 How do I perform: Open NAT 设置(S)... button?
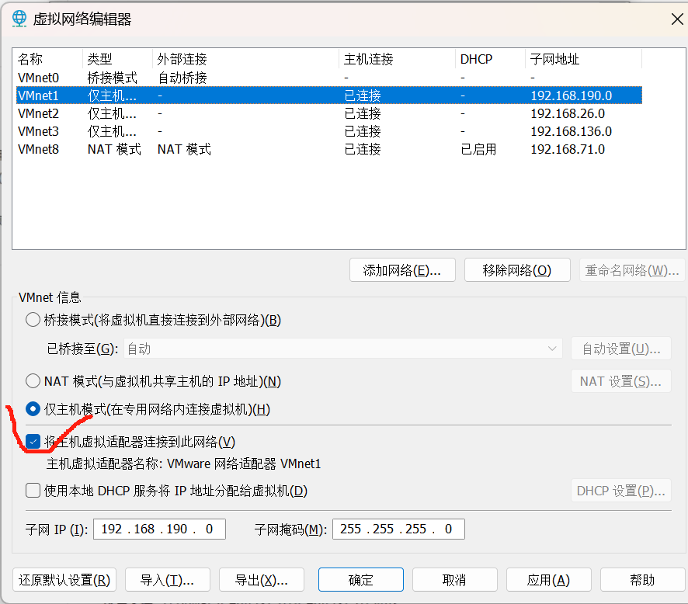621,381
